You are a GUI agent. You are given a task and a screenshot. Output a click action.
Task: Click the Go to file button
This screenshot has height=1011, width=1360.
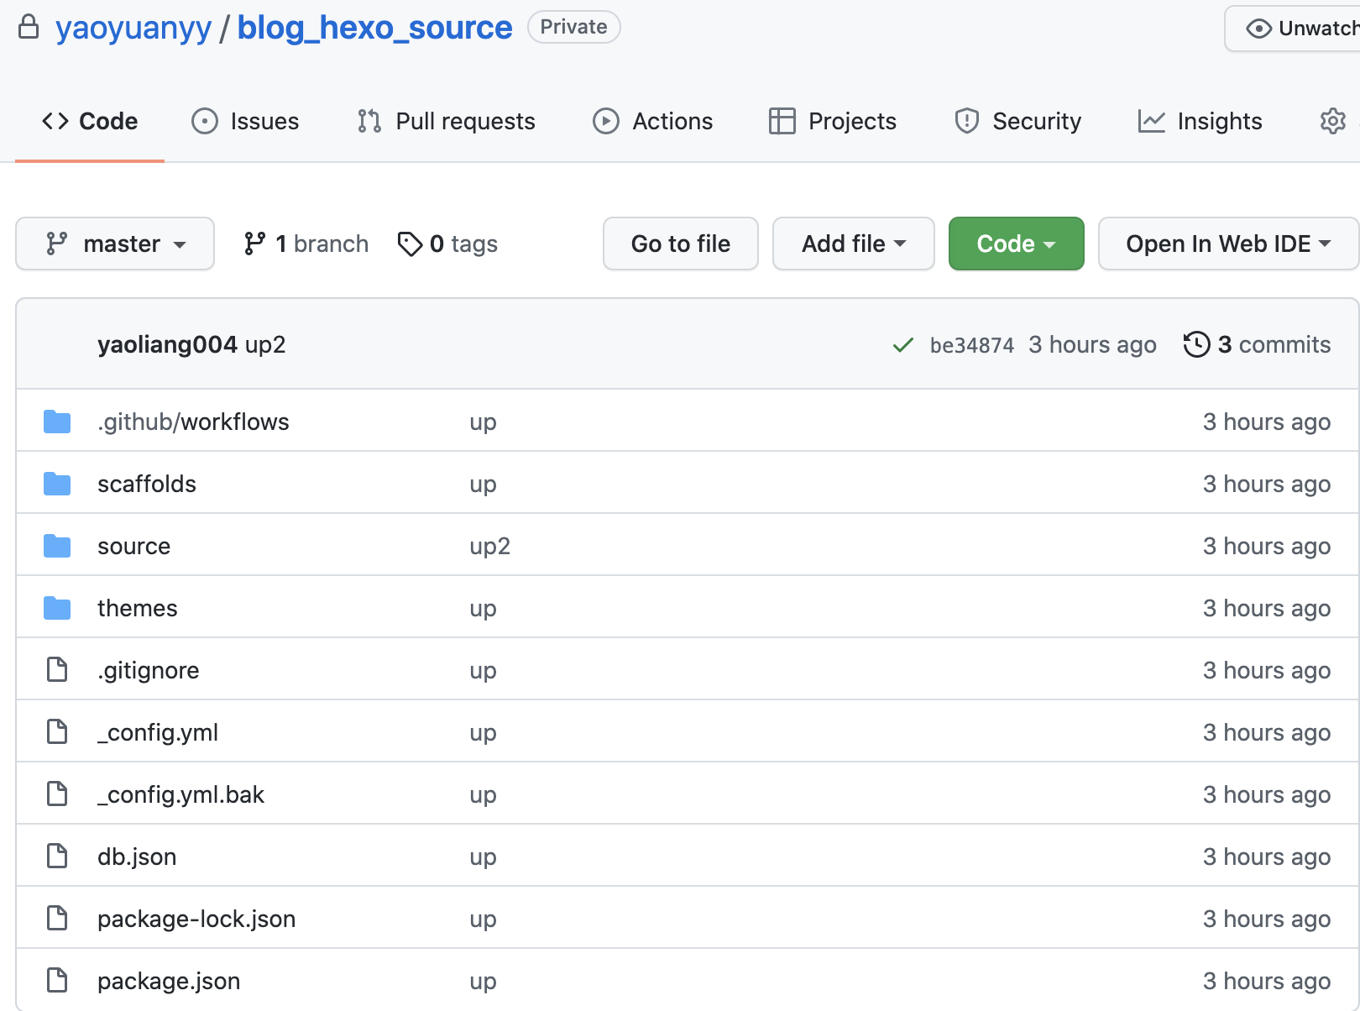pyautogui.click(x=681, y=244)
